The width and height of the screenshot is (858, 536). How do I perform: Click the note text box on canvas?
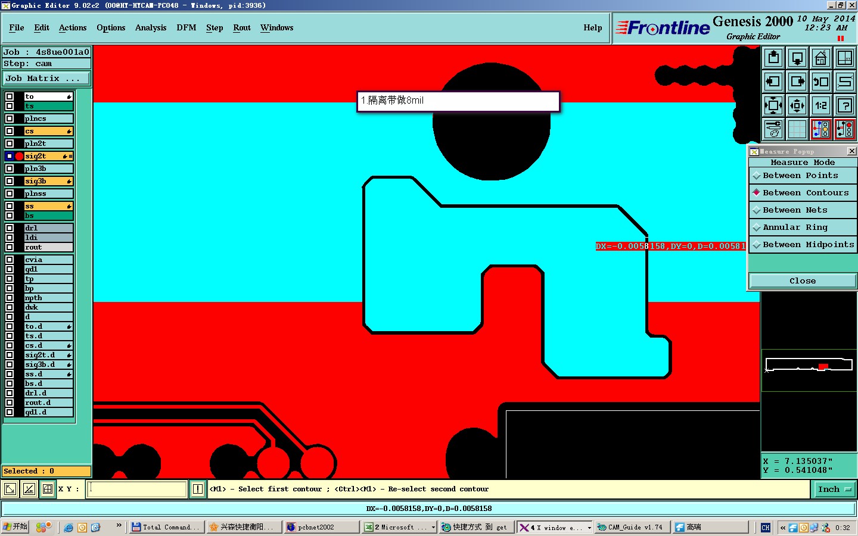[x=458, y=101]
